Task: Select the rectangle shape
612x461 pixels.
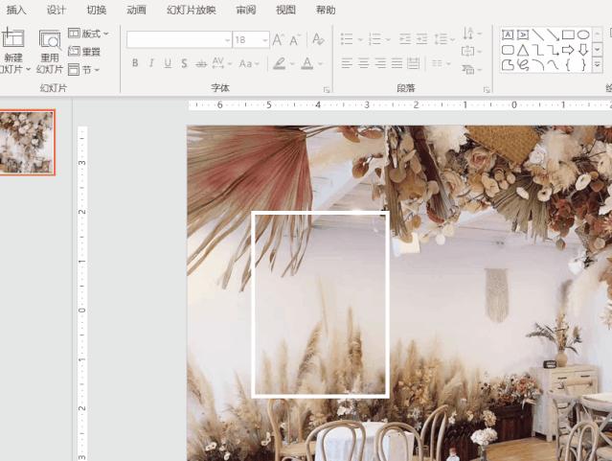Action: pos(568,35)
